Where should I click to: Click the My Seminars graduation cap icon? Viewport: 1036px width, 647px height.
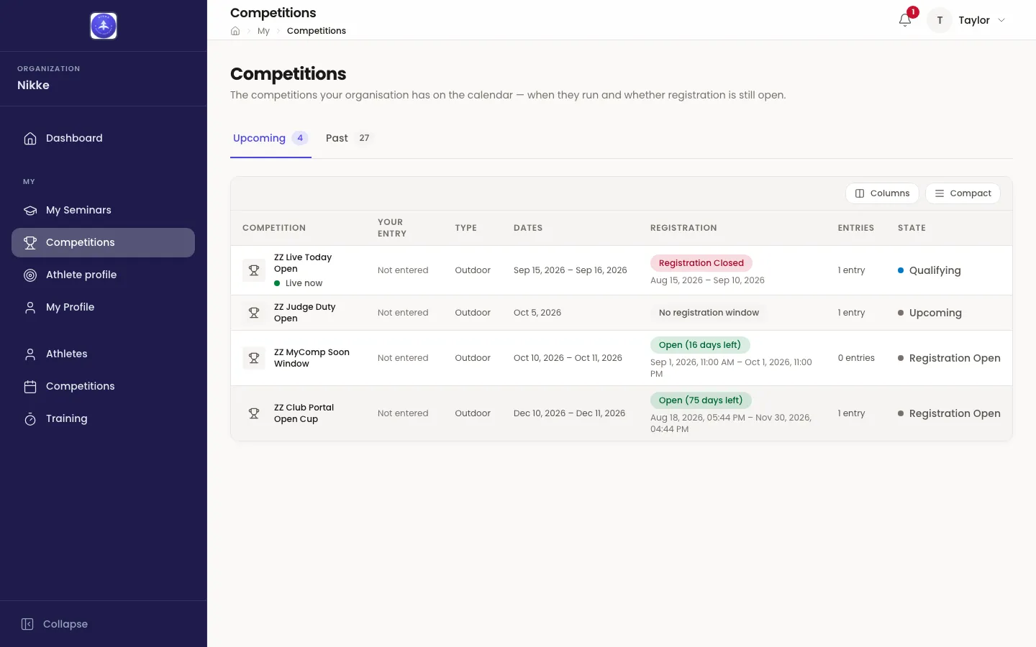pyautogui.click(x=30, y=210)
